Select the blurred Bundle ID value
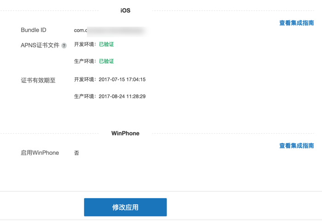The image size is (322, 221). (109, 31)
